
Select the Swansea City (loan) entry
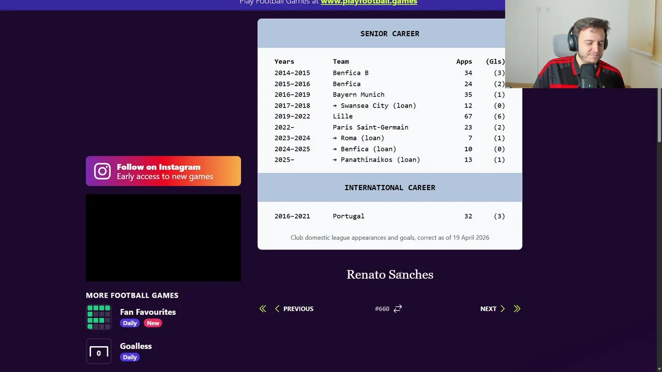pos(374,105)
